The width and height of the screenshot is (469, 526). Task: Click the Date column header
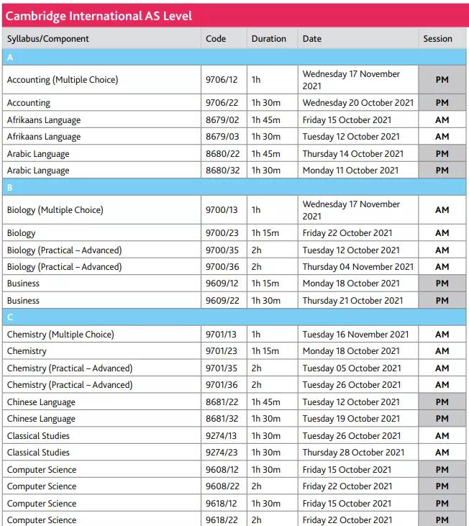click(311, 39)
